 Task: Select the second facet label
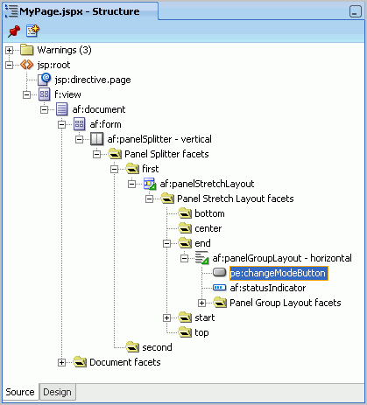pos(157,347)
